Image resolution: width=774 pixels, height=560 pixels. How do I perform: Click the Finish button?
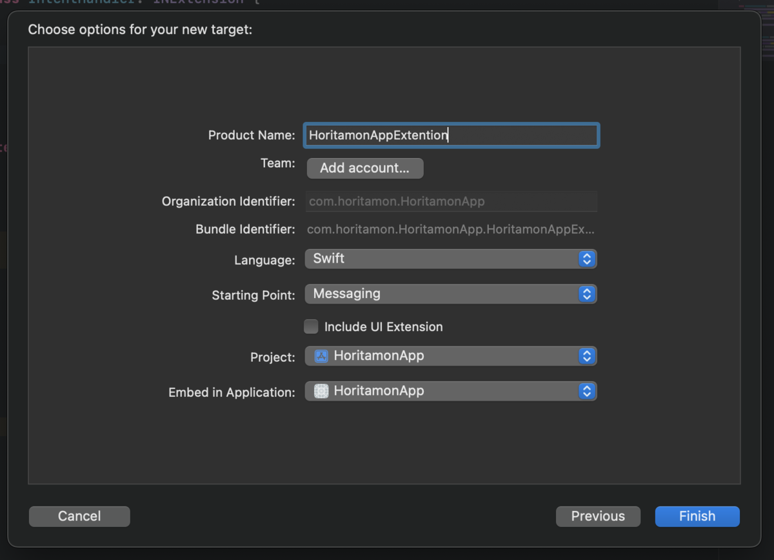(x=697, y=516)
